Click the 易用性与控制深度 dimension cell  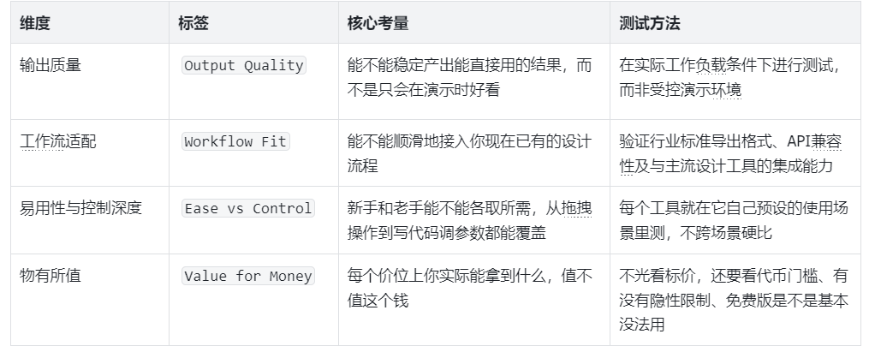click(81, 208)
